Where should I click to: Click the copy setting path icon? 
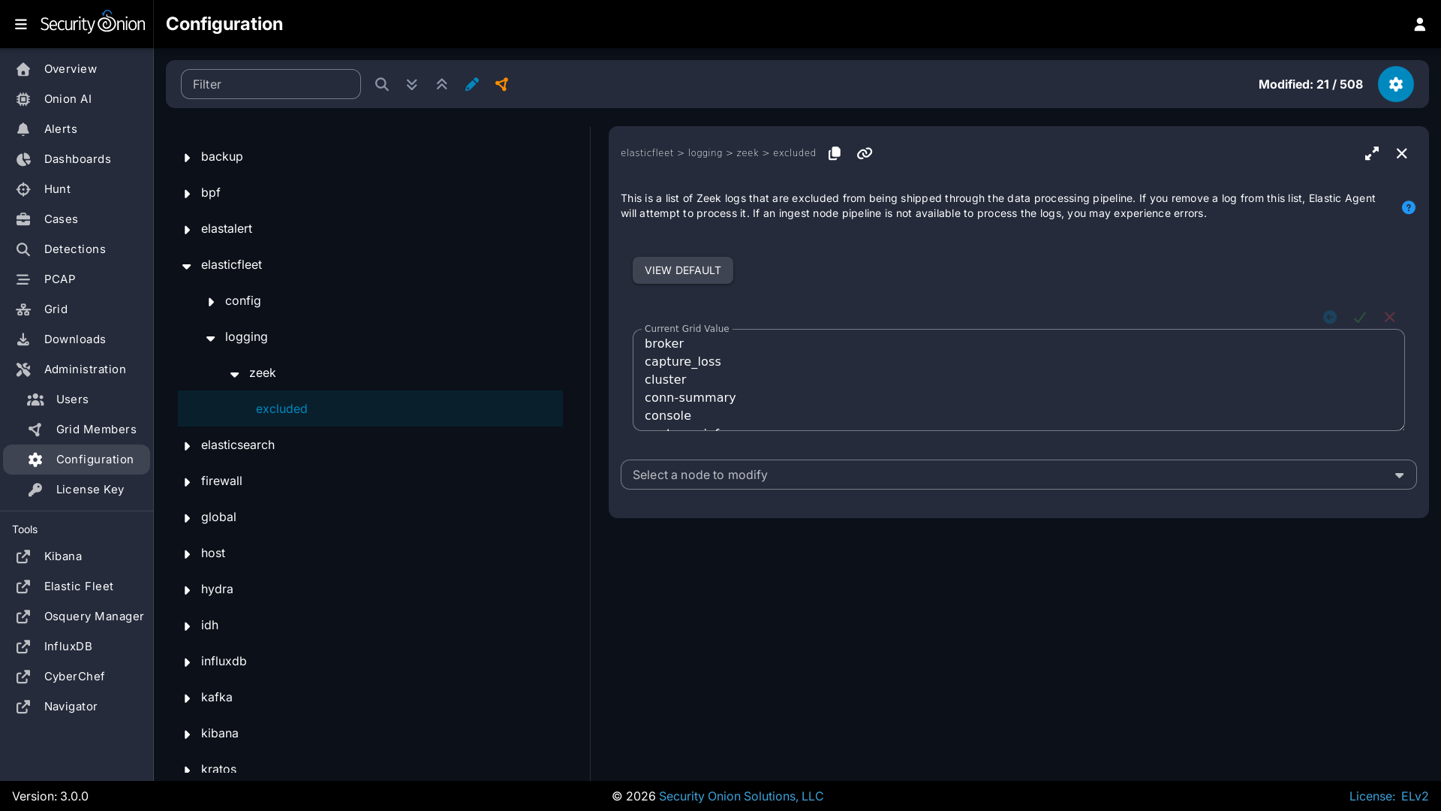(834, 153)
